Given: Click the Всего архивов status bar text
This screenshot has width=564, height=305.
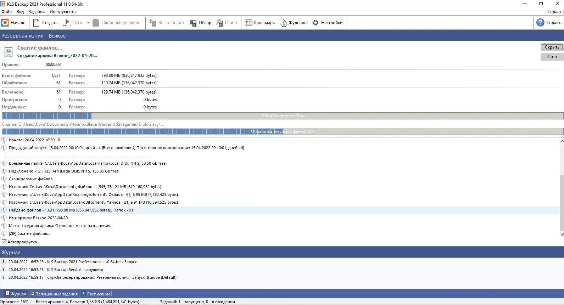Looking at the screenshot, I should (88, 302).
